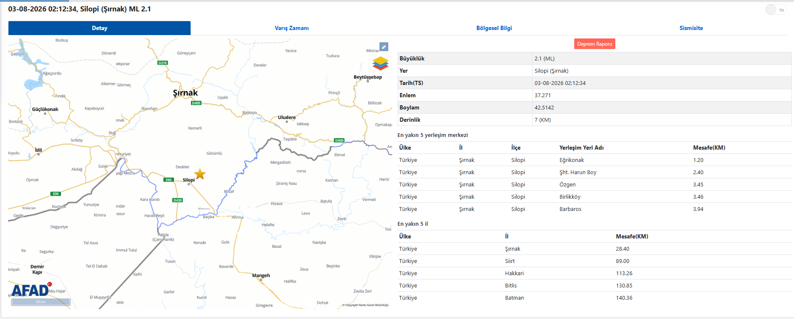Switch to the Varış Zamanı tab

292,28
